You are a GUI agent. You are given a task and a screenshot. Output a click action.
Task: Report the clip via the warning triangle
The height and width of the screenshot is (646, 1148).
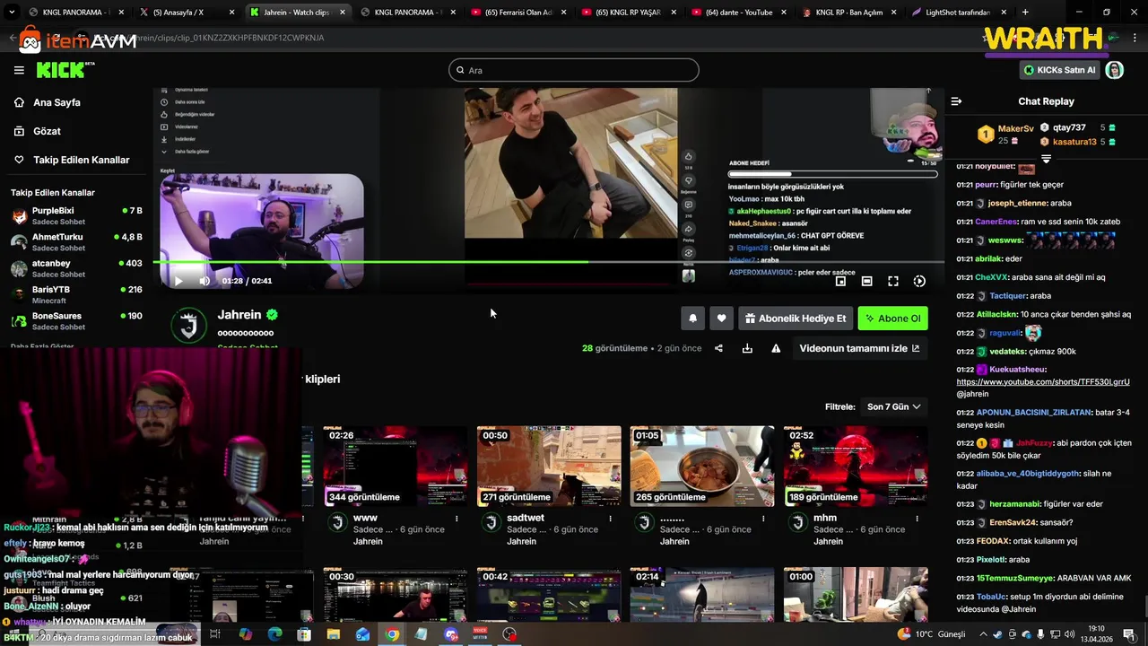[776, 348]
